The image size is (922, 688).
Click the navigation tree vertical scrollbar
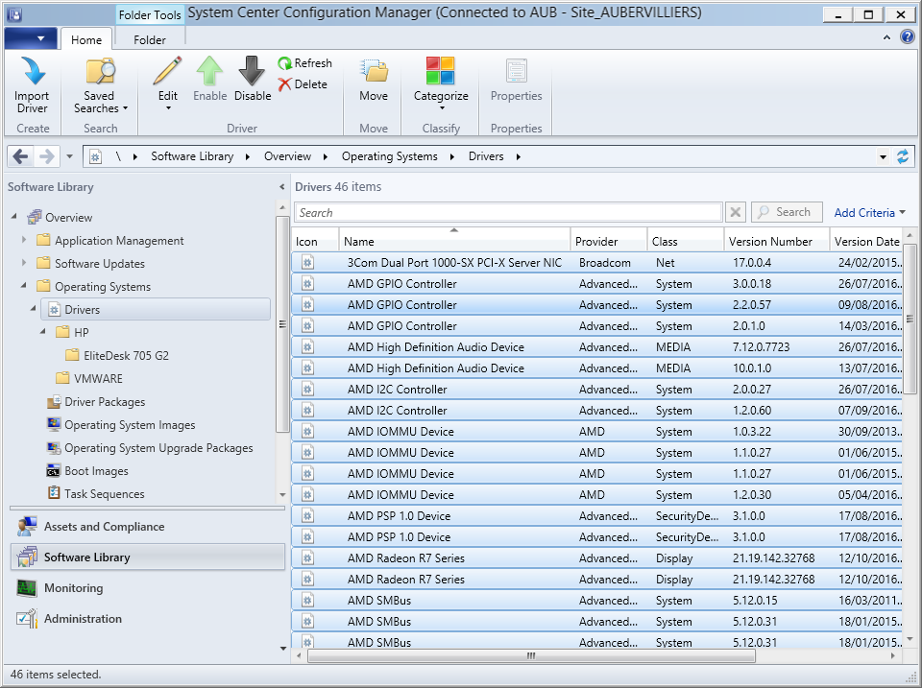click(x=282, y=323)
